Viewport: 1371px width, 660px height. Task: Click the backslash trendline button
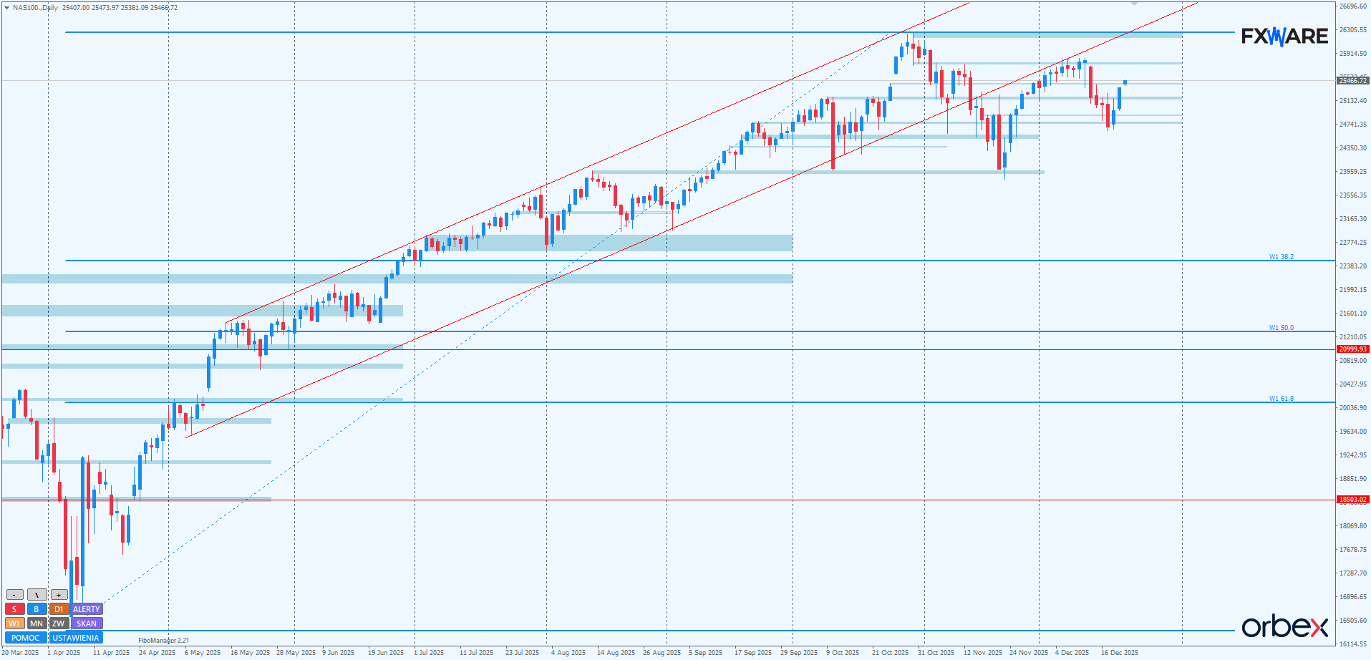click(x=37, y=595)
